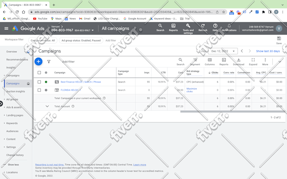The width and height of the screenshot is (287, 179).
Task: Modify table Columns
Action: [x=210, y=62]
